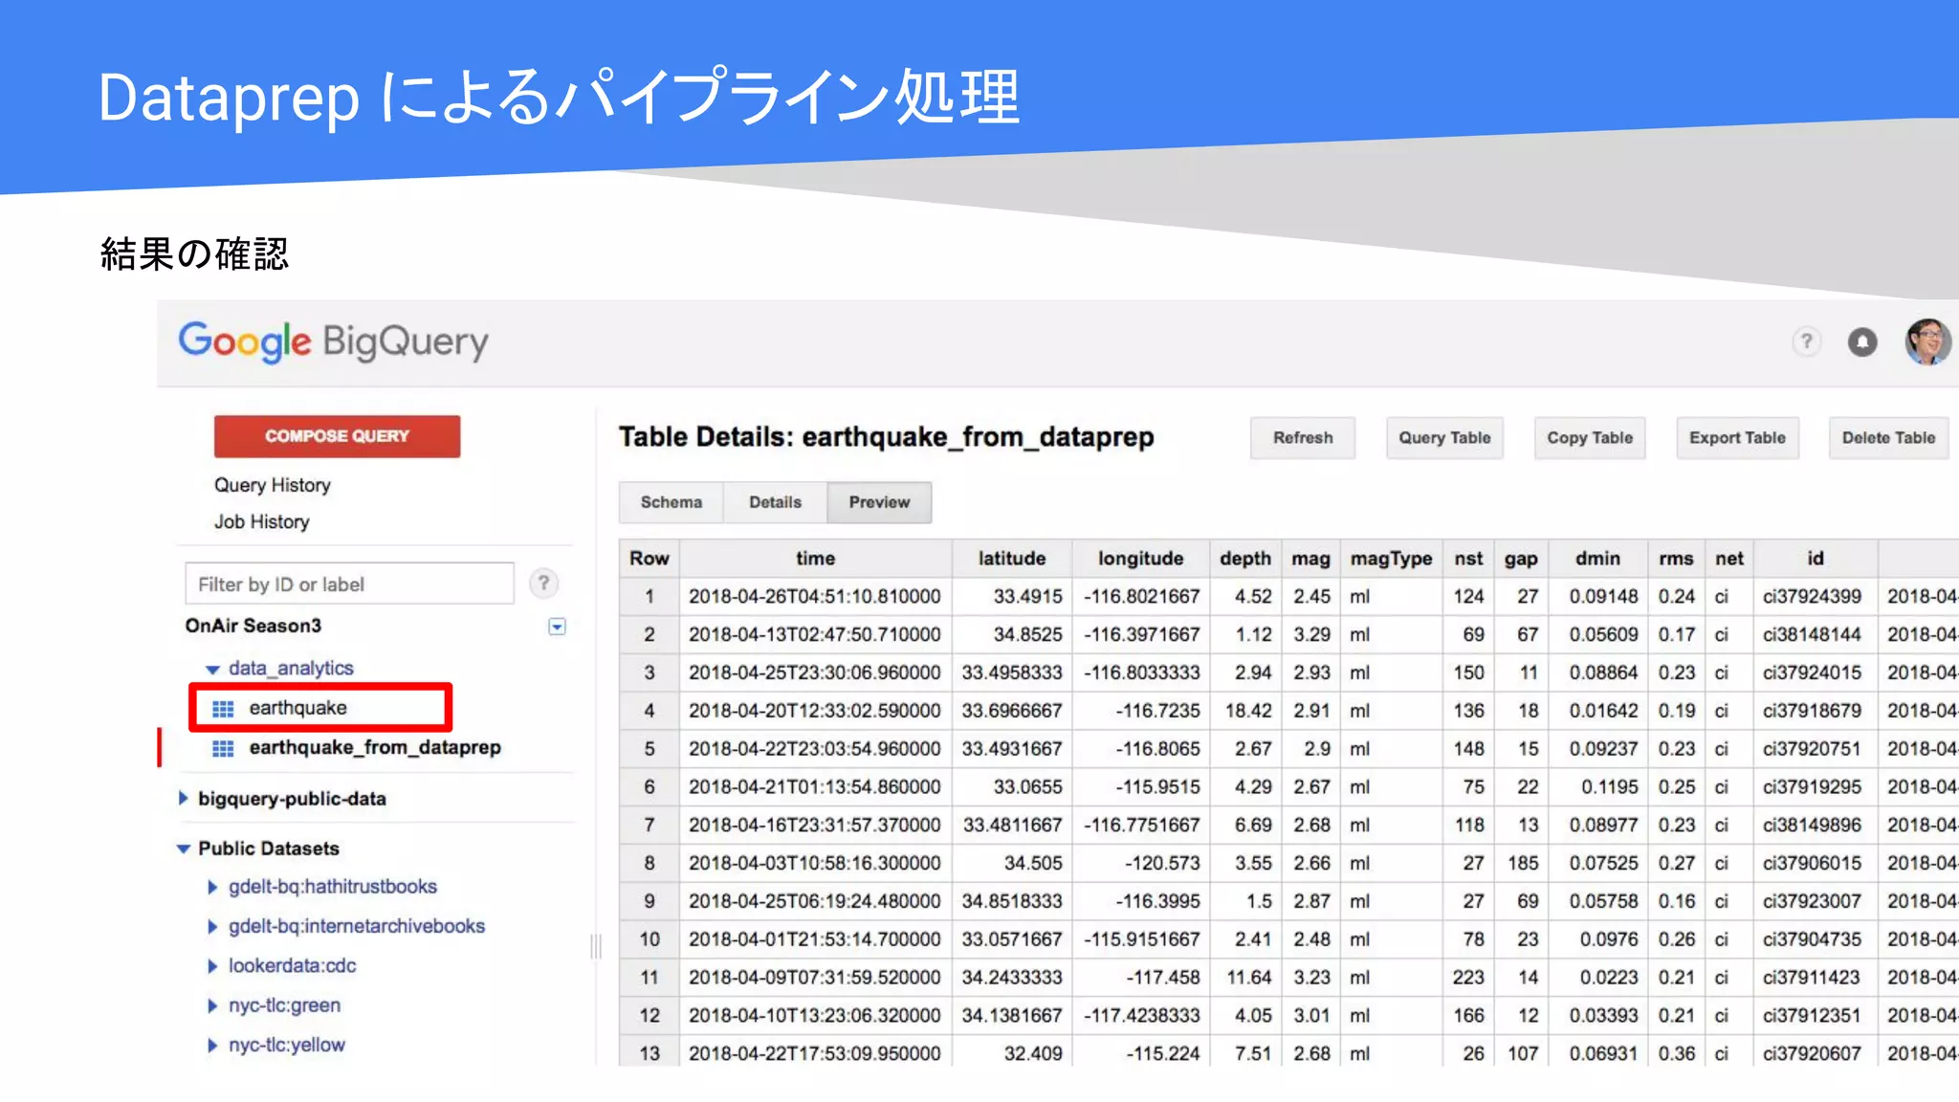Click the gdelt-bq:hathitrustbooks link
This screenshot has width=1959, height=1102.
pos(333,887)
